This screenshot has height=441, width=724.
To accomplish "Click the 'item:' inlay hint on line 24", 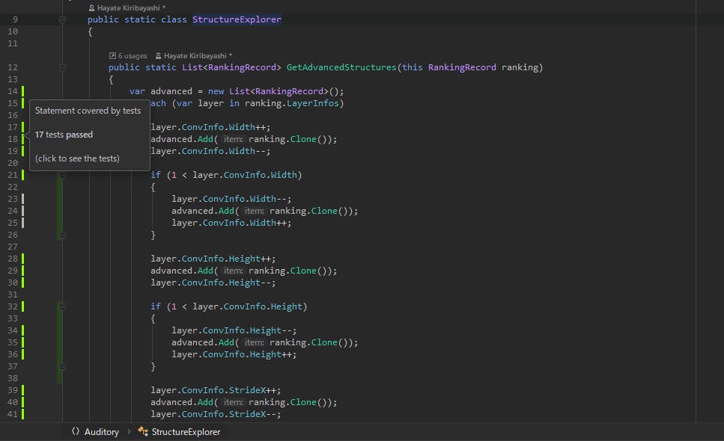I will click(x=254, y=211).
